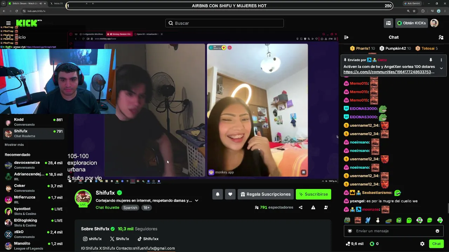Viewport: 449px width, 252px height.
Task: Open the KICKs balance icon showing 0
Action: (372, 244)
